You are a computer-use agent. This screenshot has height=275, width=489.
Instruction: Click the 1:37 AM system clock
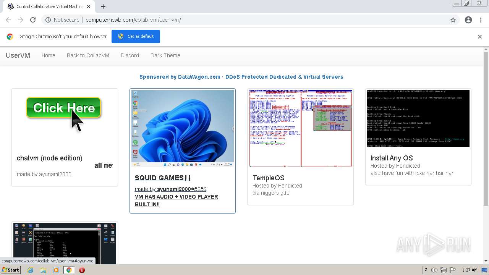(470, 270)
